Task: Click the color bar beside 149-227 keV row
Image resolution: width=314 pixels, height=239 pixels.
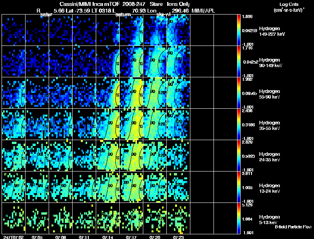Action: click(x=239, y=30)
